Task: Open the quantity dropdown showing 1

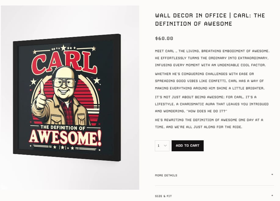Action: point(162,146)
